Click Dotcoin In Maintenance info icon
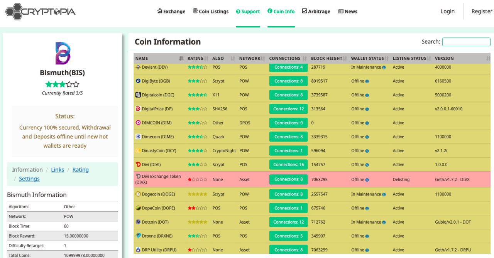This screenshot has width=494, height=258. 384,222
